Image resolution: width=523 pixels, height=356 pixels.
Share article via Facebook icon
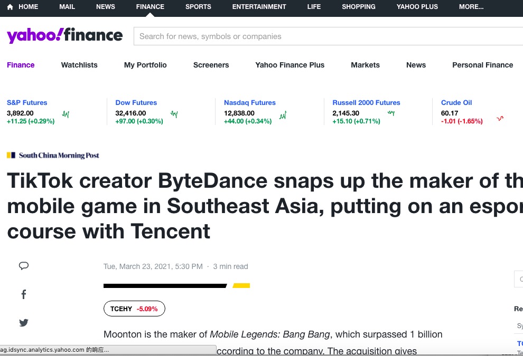24,294
